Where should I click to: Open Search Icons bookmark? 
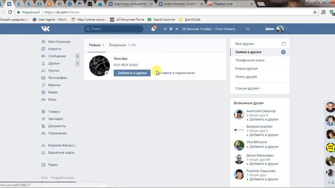[162, 20]
